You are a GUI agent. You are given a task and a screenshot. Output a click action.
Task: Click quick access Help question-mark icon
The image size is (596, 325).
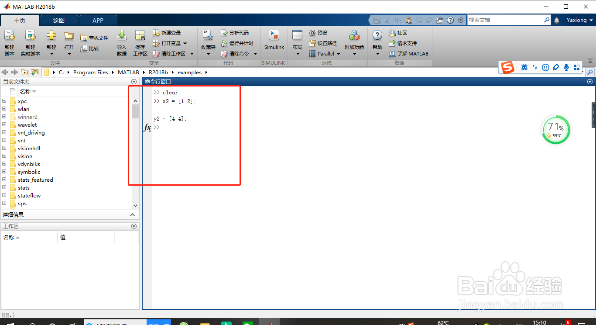click(450, 20)
